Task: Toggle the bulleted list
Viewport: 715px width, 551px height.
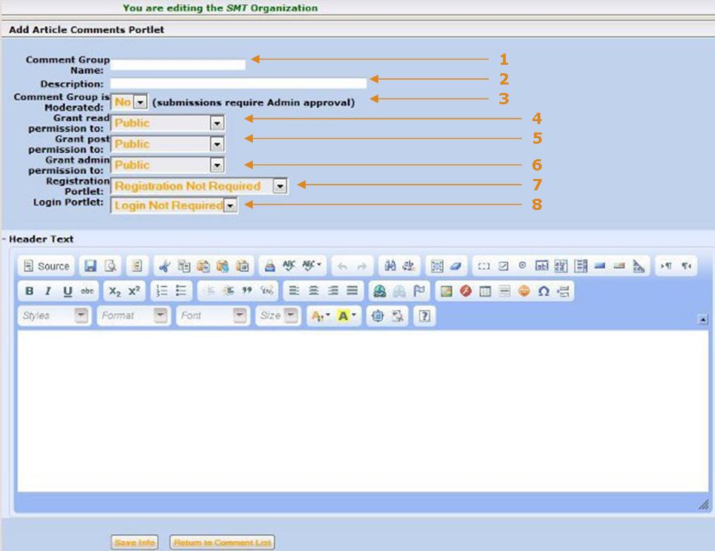Action: pyautogui.click(x=181, y=291)
